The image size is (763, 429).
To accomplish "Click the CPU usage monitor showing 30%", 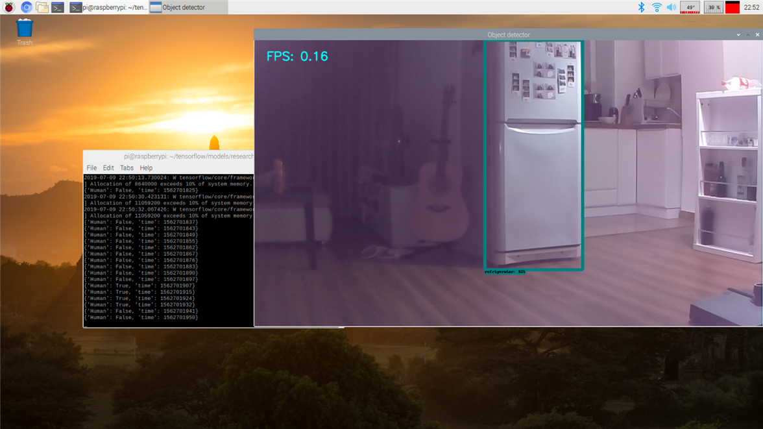I will (713, 7).
